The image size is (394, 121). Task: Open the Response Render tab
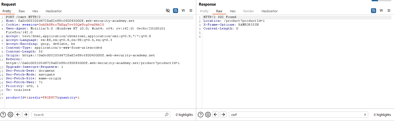[x=249, y=11]
